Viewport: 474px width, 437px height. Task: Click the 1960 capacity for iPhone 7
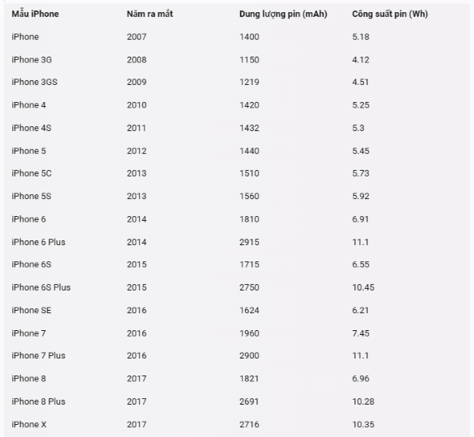tap(249, 333)
